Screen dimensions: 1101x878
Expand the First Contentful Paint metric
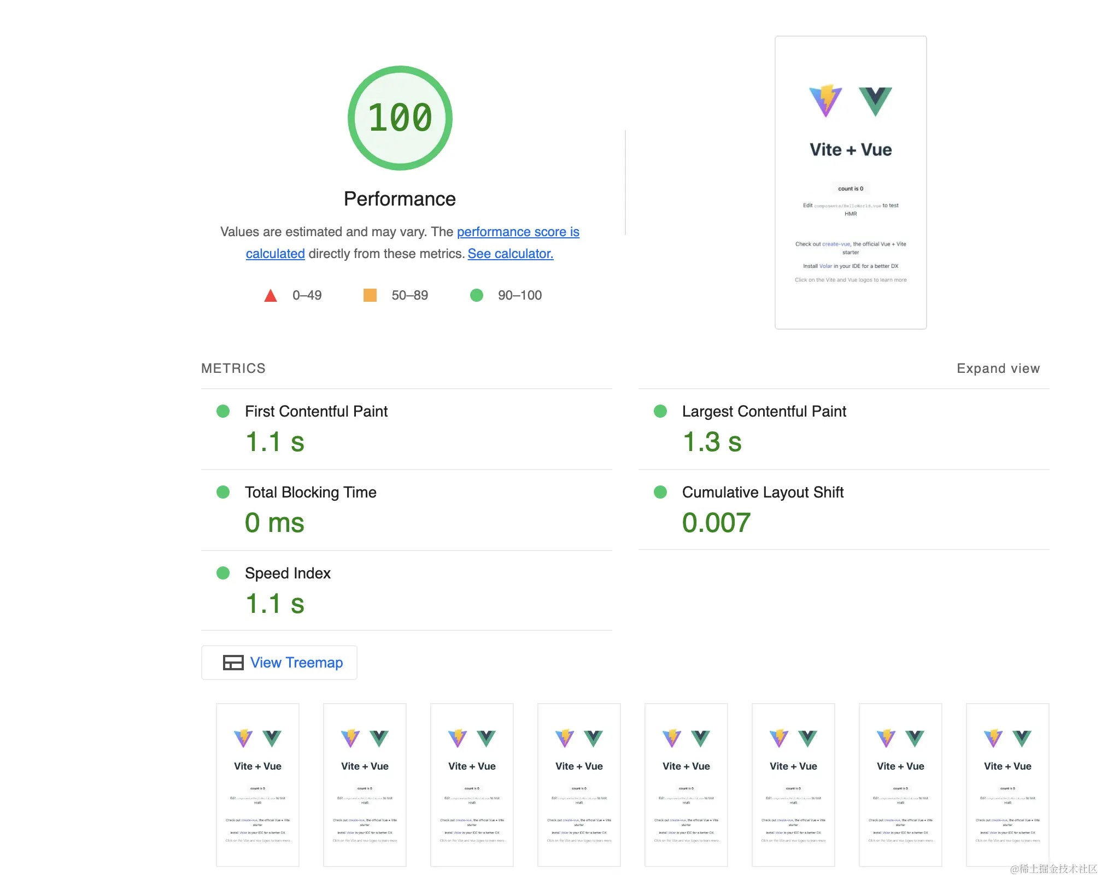[x=316, y=412]
